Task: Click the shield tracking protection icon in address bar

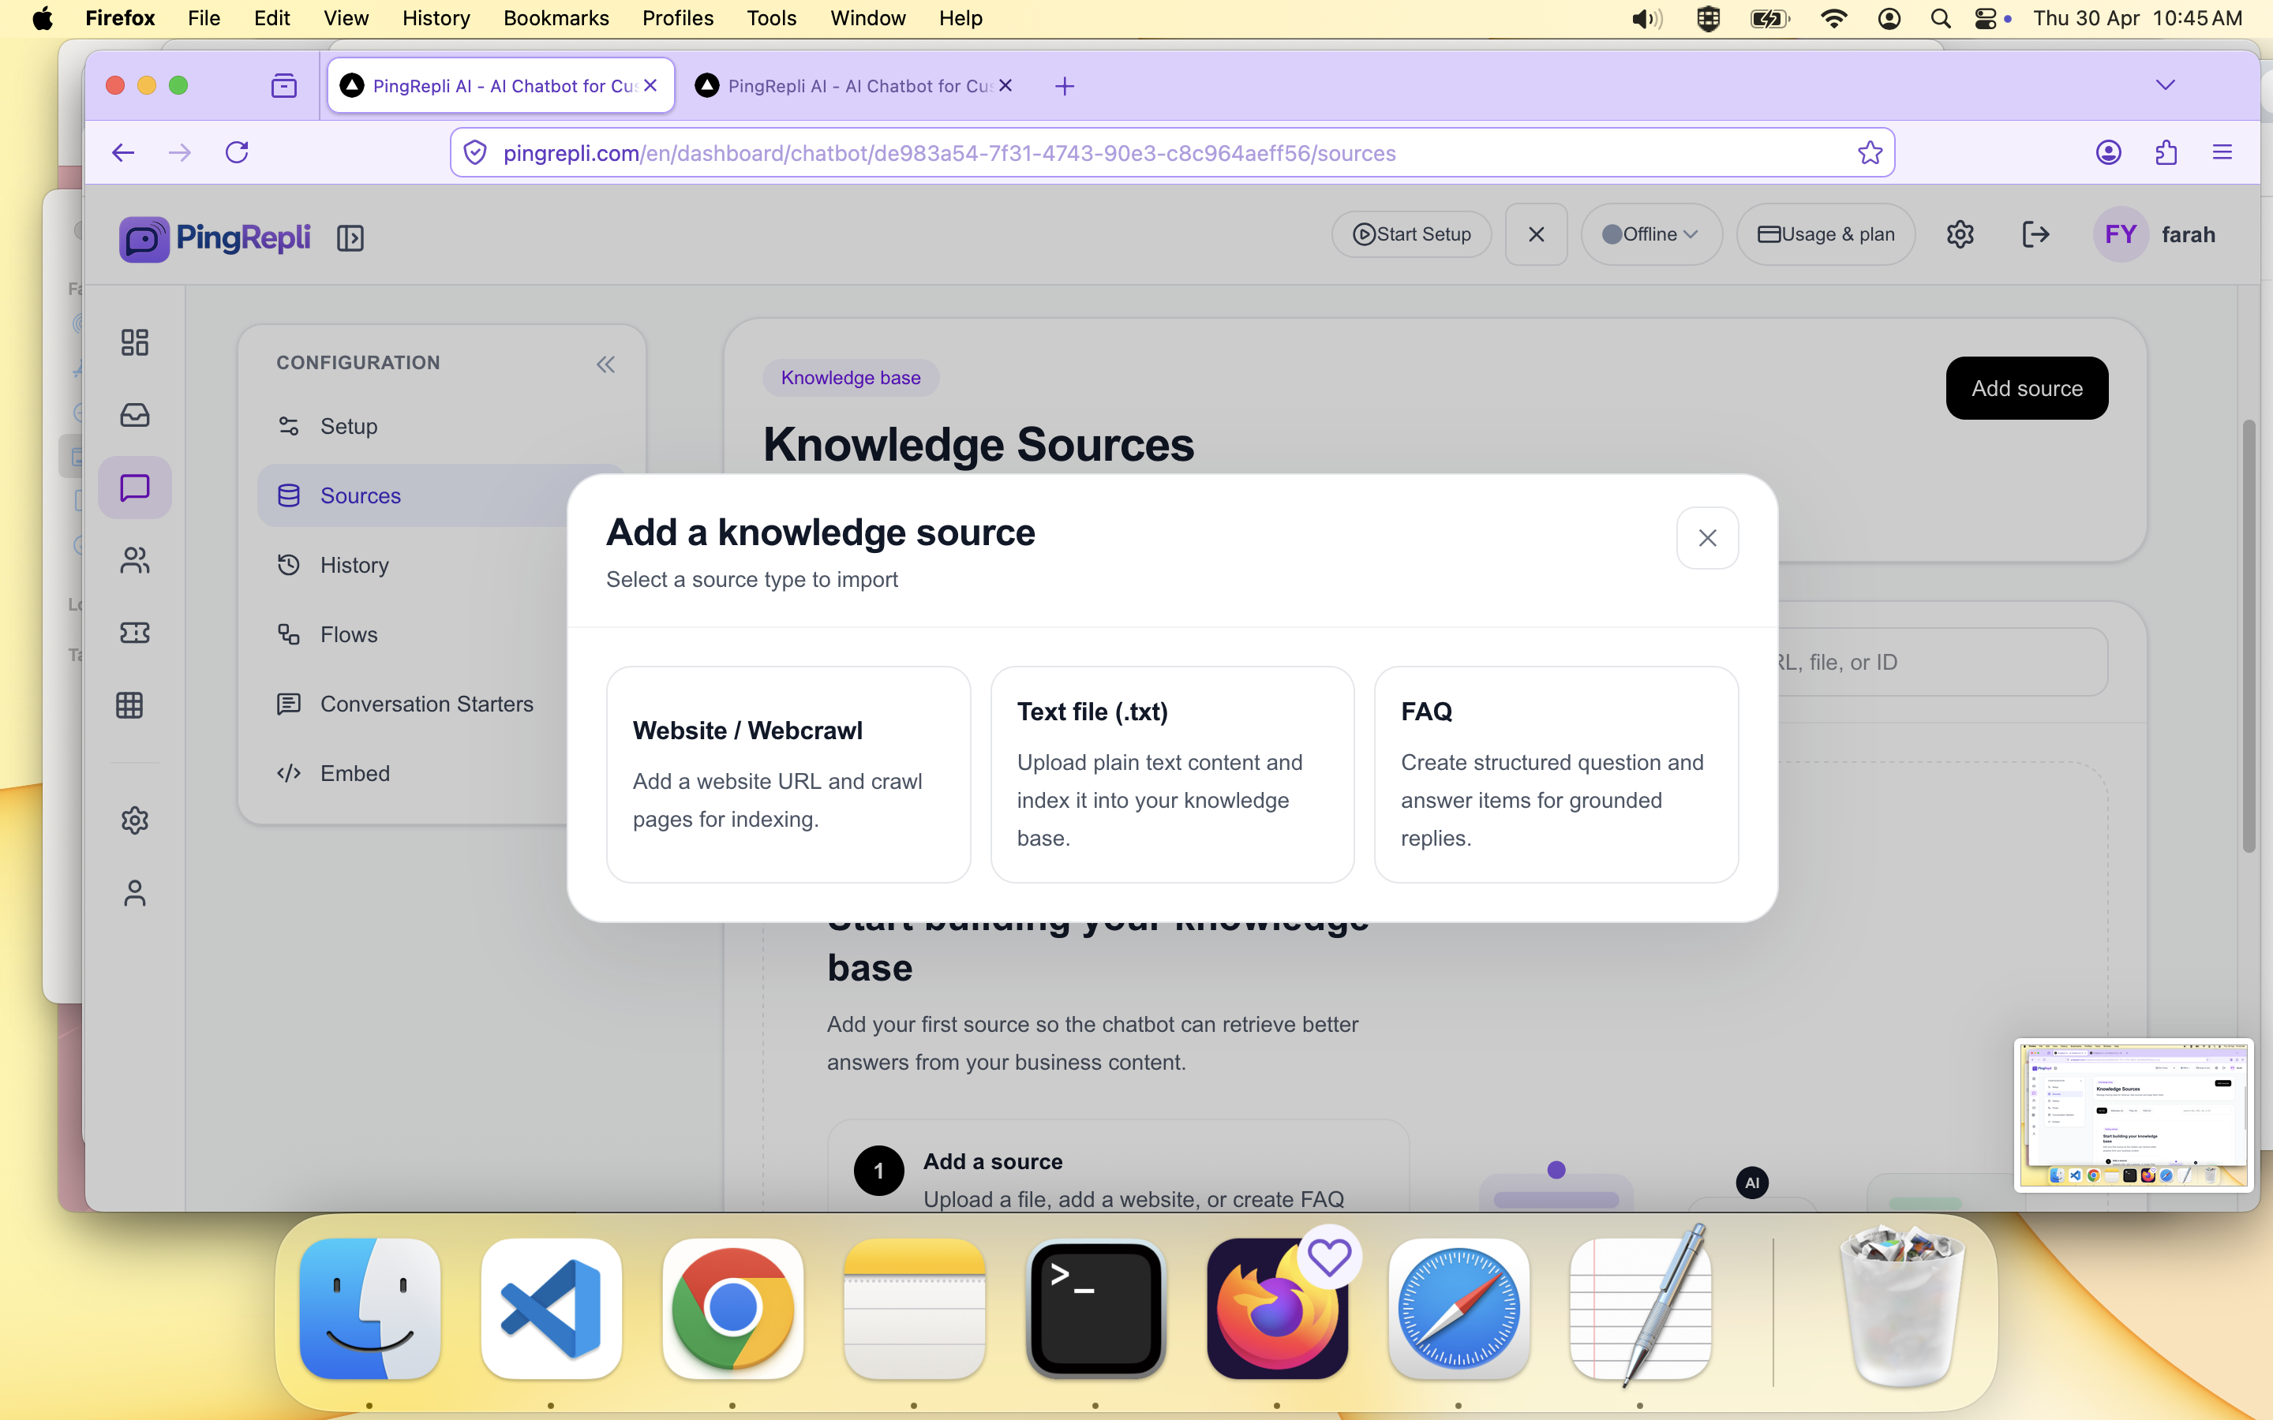Action: tap(475, 152)
